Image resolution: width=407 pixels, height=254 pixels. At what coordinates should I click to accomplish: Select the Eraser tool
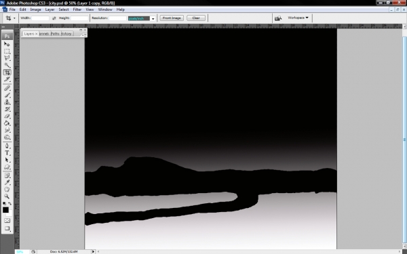coord(7,116)
